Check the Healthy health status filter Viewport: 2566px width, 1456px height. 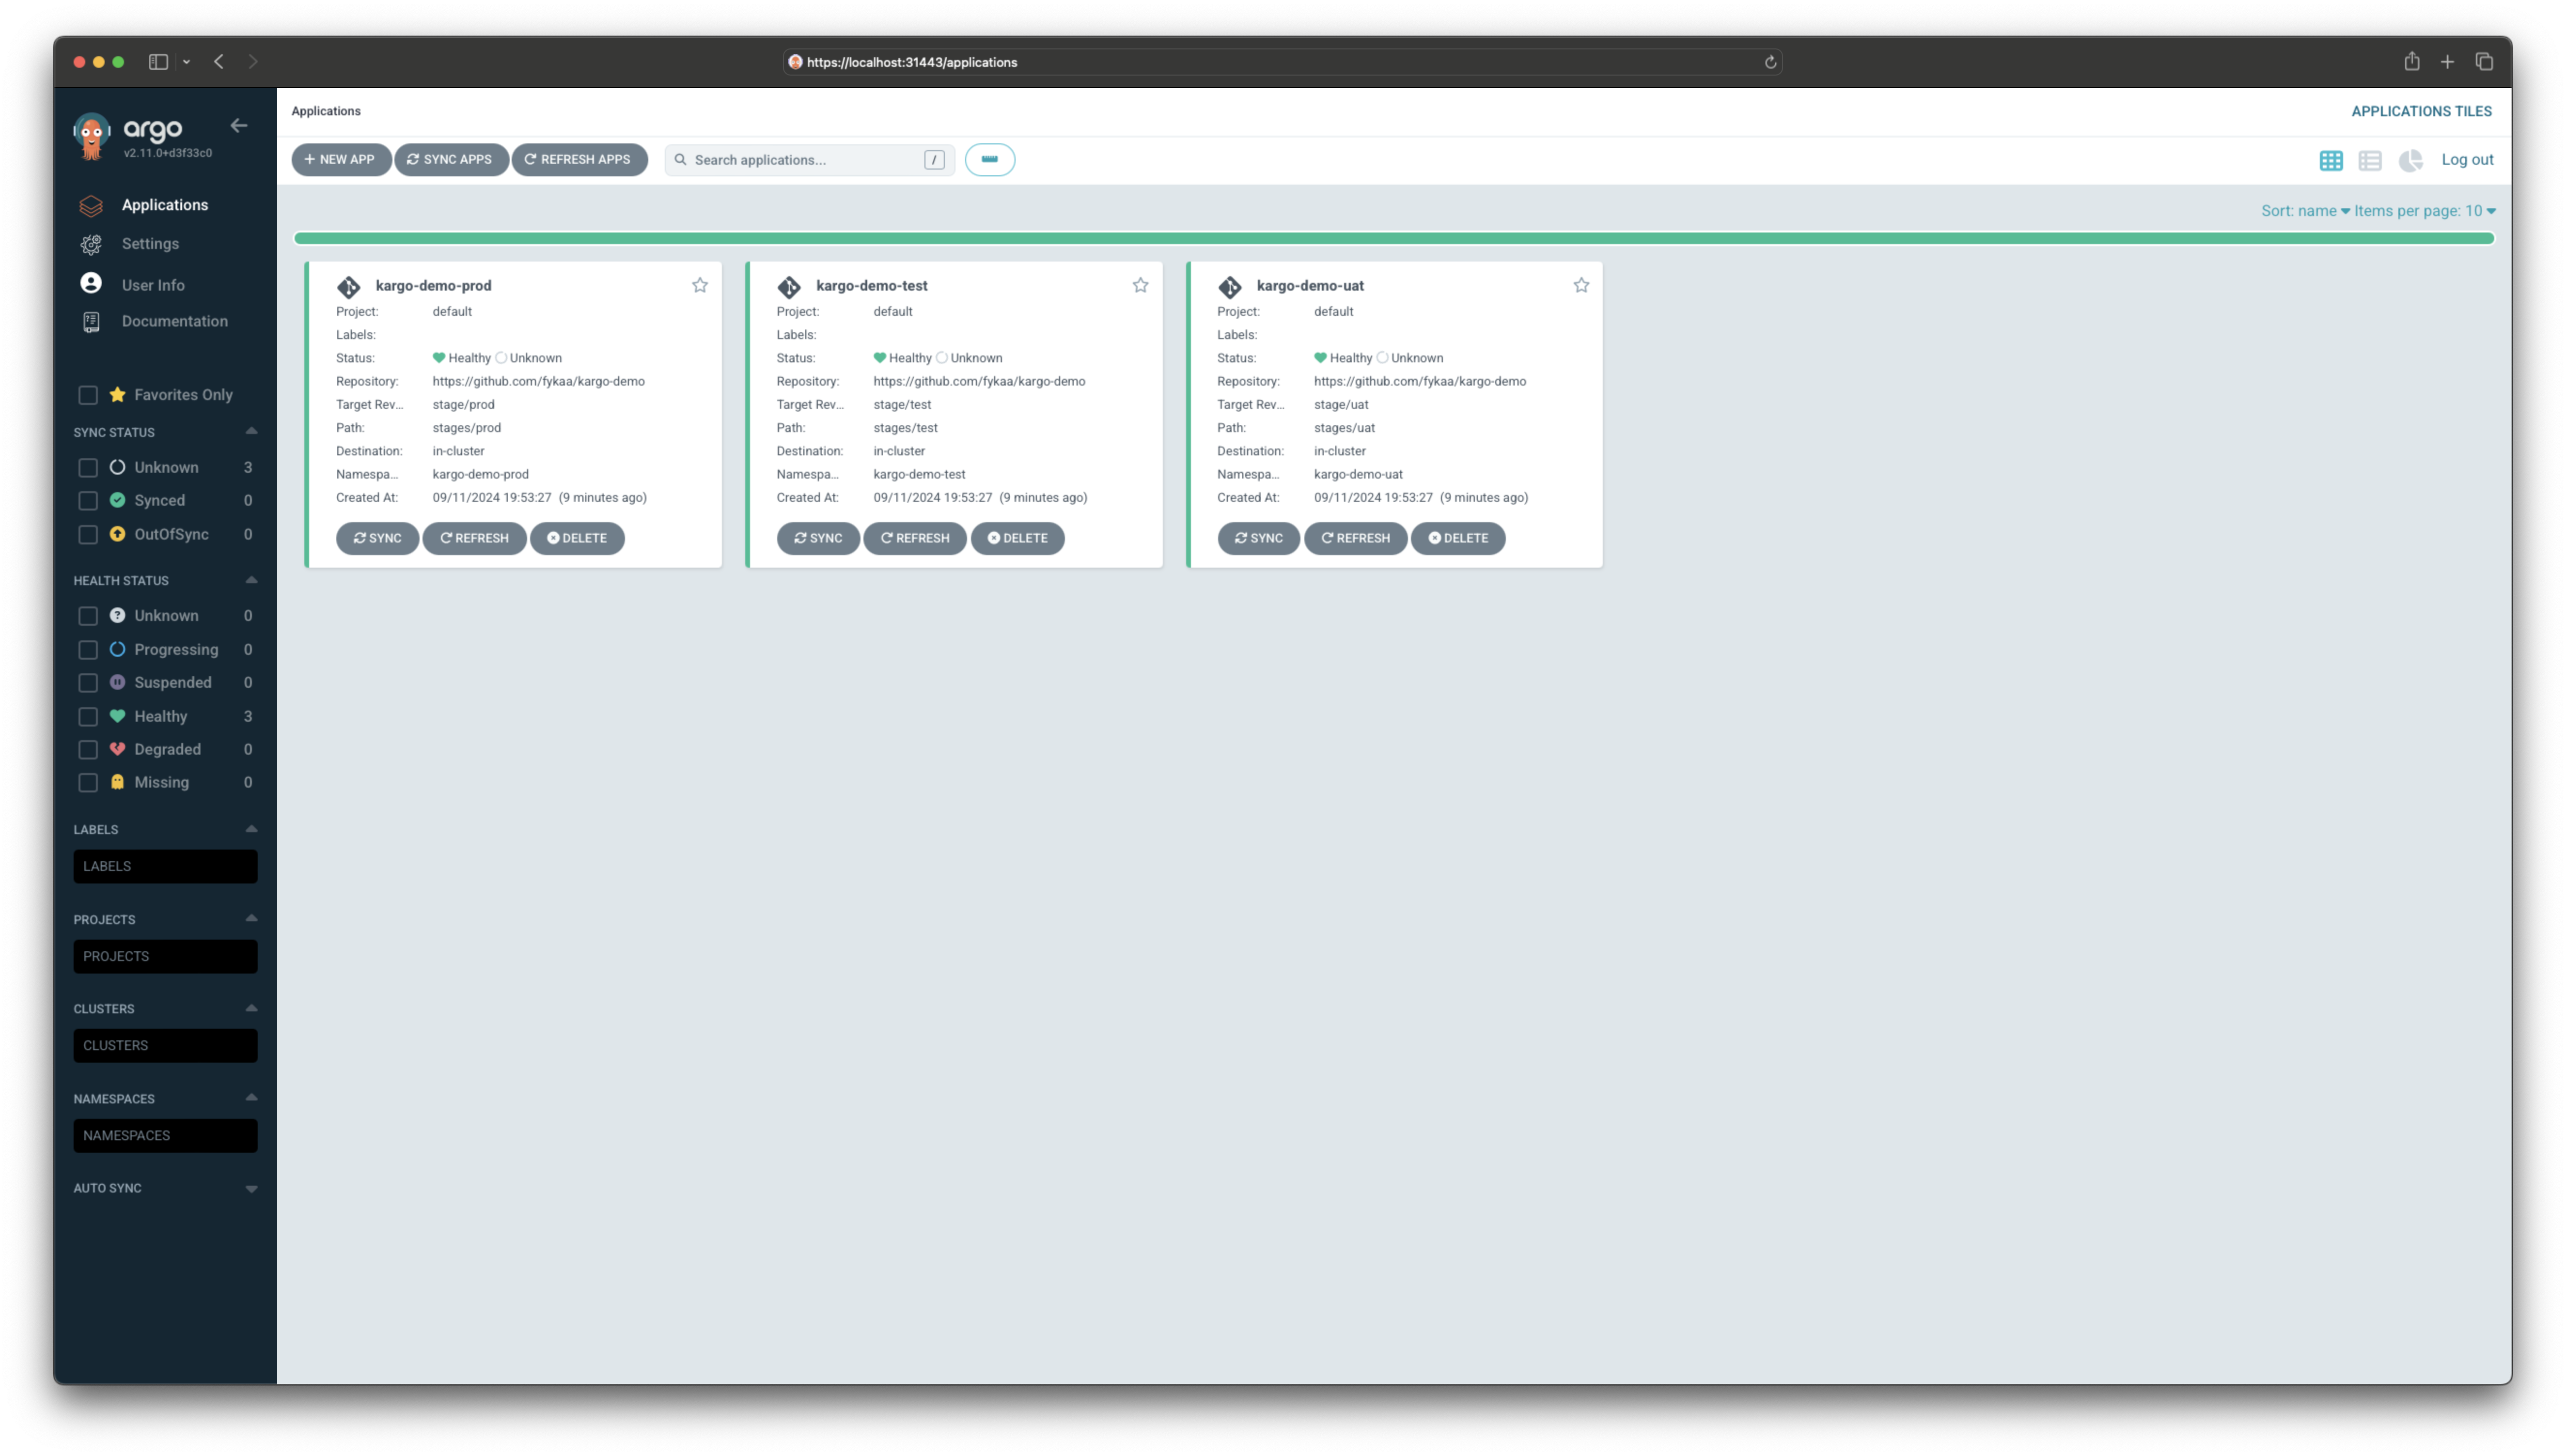(x=88, y=716)
